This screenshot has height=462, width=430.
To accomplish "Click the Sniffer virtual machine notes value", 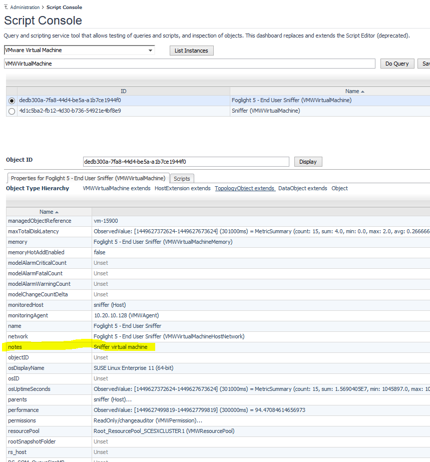I will [x=121, y=347].
